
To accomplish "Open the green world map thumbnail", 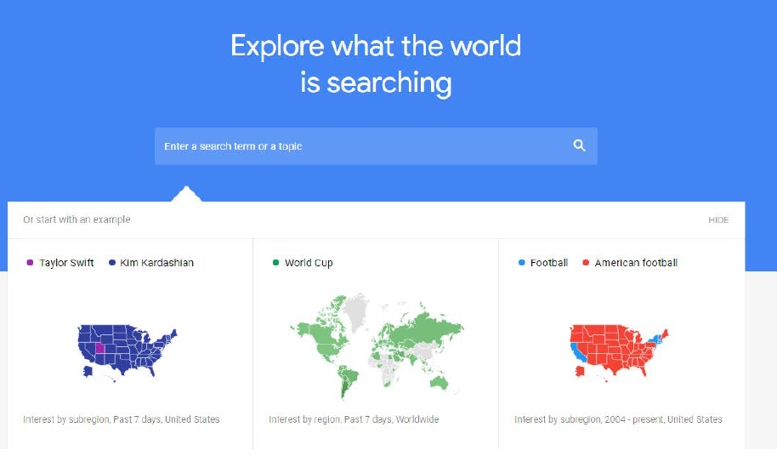I will click(x=377, y=346).
